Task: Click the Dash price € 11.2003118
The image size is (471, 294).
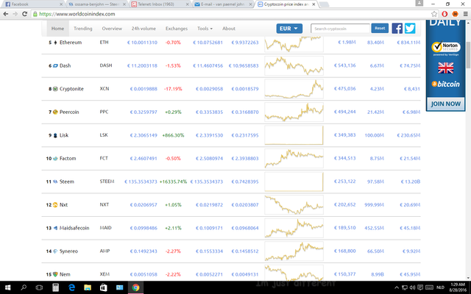Action: 142,65
